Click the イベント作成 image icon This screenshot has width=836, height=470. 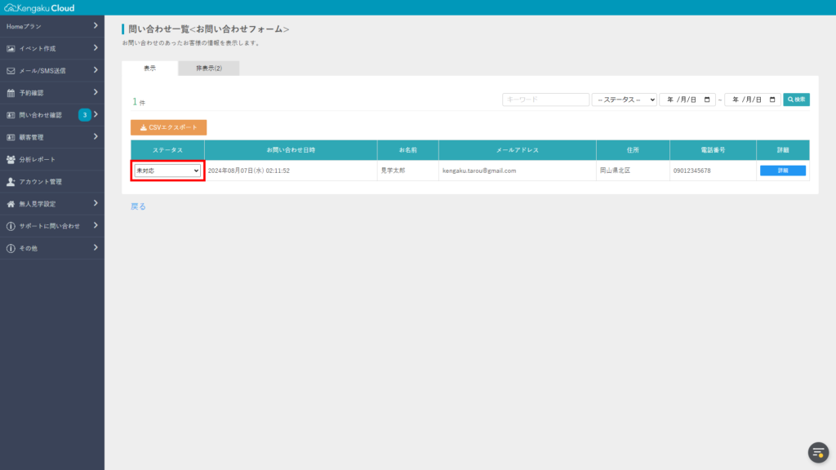point(11,48)
